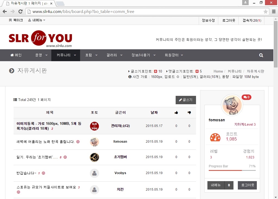This screenshot has width=278, height=199.
Task: Go to 메인 home in the nav bar
Action: pyautogui.click(x=16, y=55)
